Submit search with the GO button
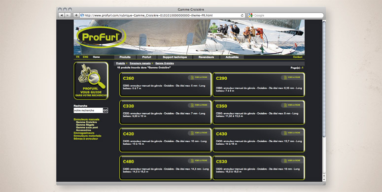Viewport: 382px width, 192px height. (105, 110)
